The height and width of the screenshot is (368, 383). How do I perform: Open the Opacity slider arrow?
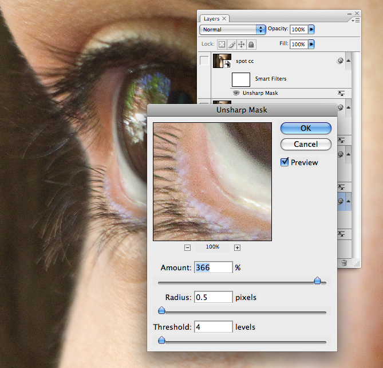click(x=311, y=30)
